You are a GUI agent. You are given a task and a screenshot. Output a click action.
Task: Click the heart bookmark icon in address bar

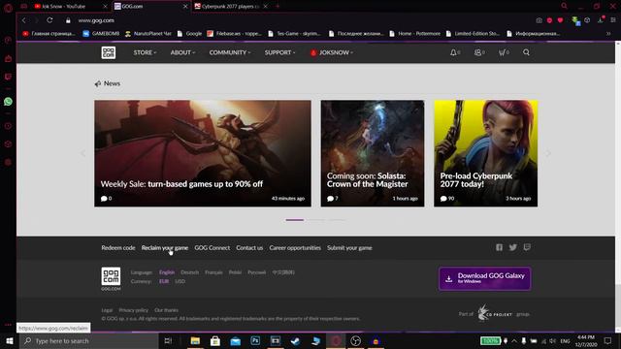point(560,20)
